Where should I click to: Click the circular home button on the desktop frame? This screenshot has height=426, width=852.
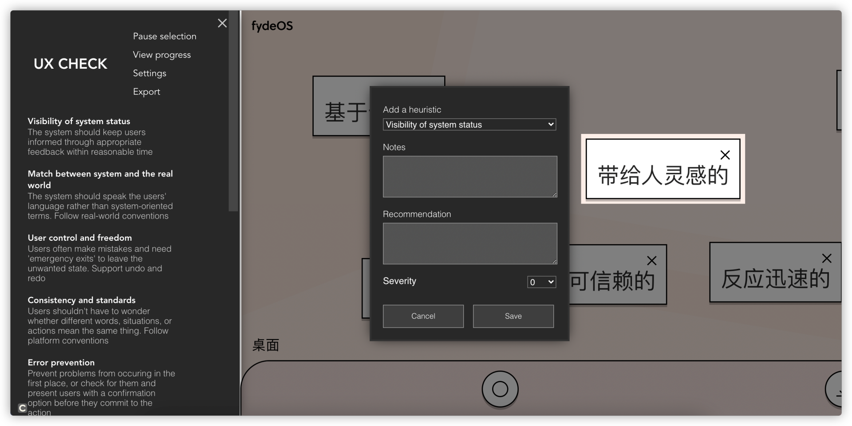click(500, 389)
